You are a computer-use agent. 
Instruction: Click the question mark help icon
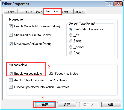(x=109, y=4)
